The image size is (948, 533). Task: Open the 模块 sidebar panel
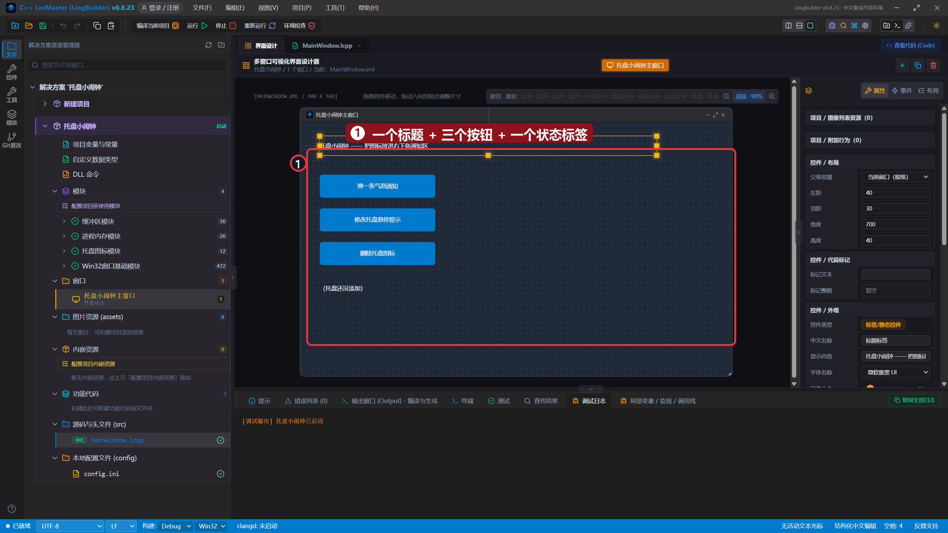(x=12, y=117)
